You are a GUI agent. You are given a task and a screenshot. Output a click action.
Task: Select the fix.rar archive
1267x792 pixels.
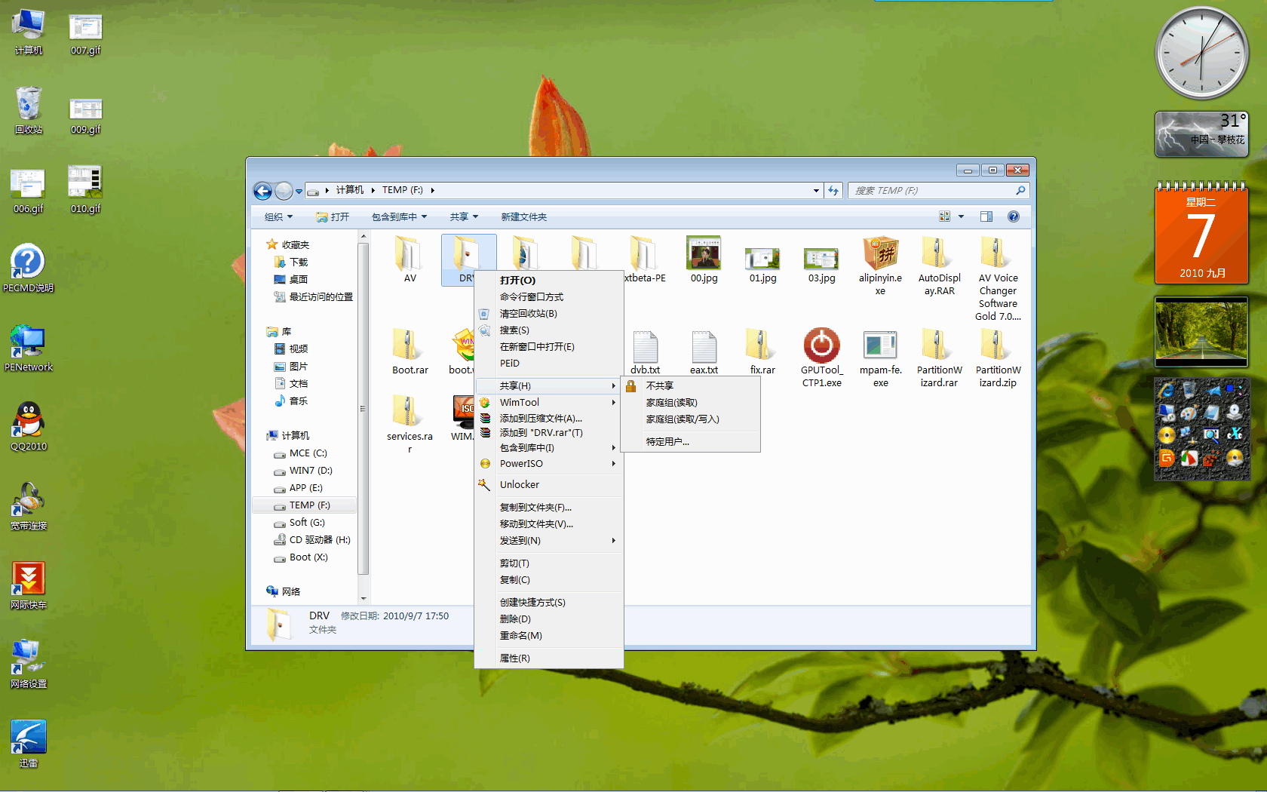click(x=762, y=351)
